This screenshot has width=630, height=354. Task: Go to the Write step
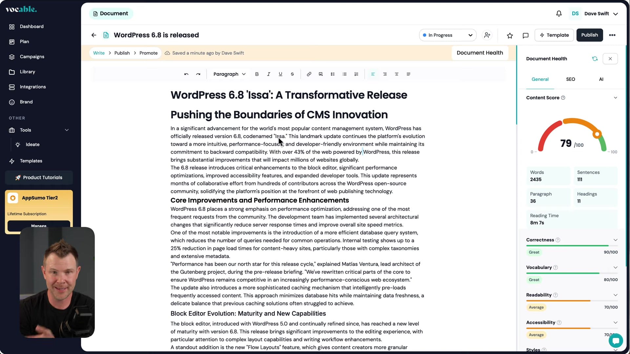(99, 53)
